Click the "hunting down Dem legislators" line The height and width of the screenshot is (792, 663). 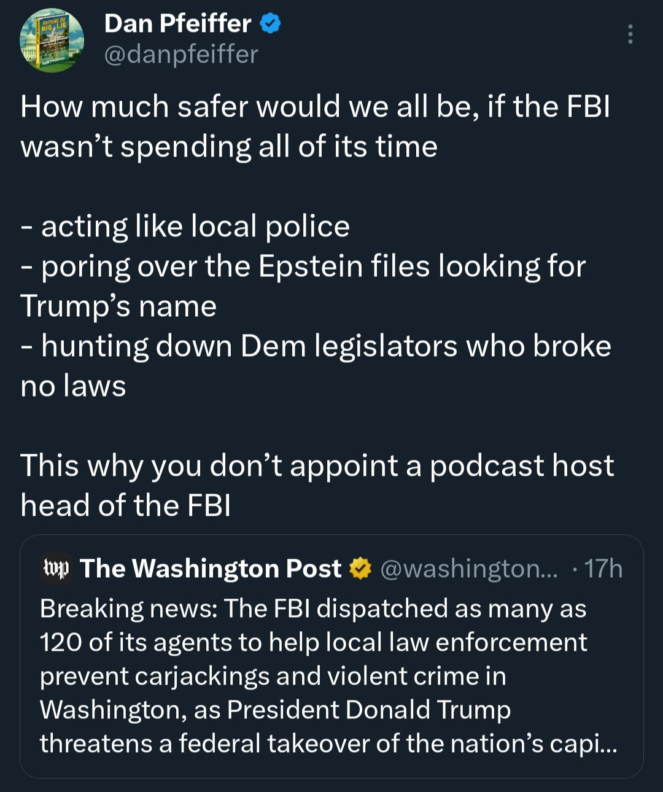(325, 346)
